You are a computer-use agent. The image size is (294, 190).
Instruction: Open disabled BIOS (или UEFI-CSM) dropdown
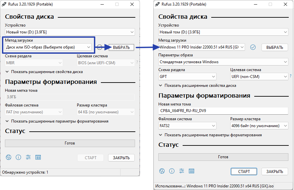106,63
